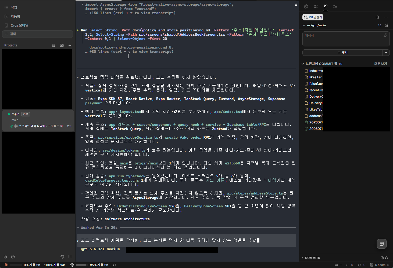Click the OpenAI usage icon in status bar

point(72,265)
